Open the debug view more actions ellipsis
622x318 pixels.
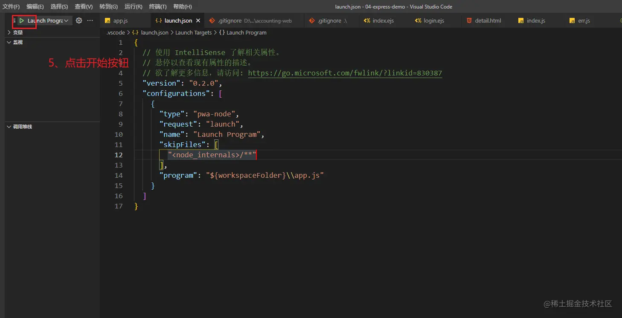coord(90,20)
